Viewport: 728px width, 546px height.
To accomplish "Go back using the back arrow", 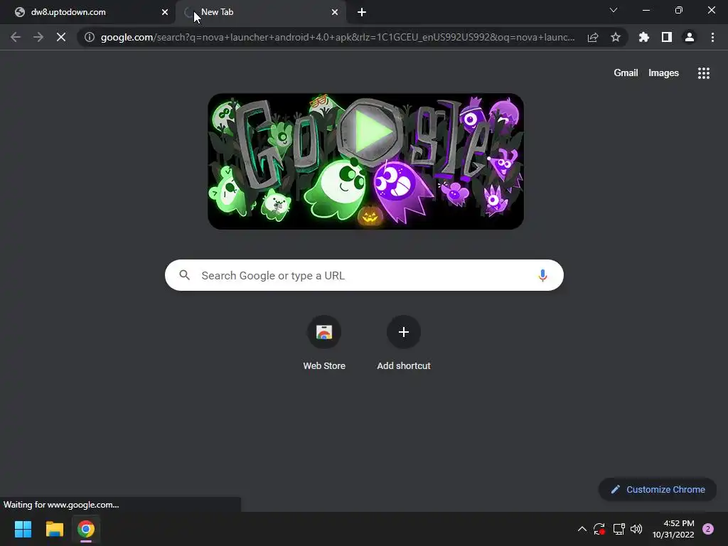I will coord(16,37).
